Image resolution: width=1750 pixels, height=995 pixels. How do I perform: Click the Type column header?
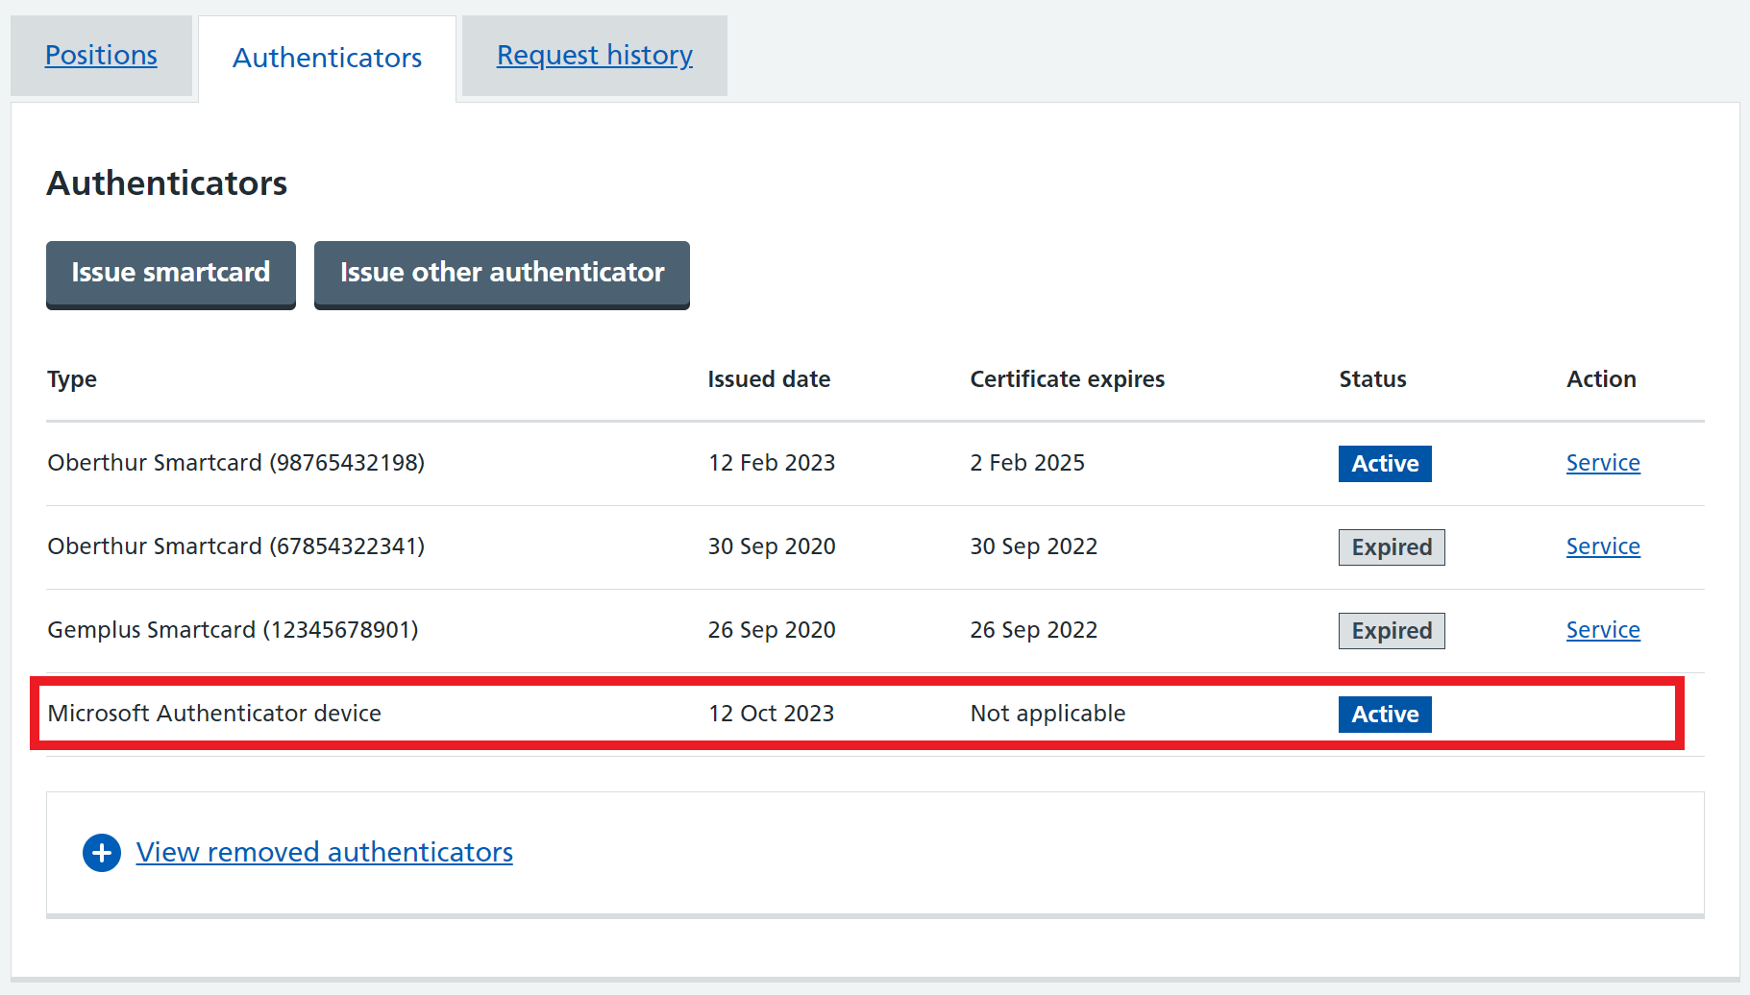pyautogui.click(x=72, y=379)
